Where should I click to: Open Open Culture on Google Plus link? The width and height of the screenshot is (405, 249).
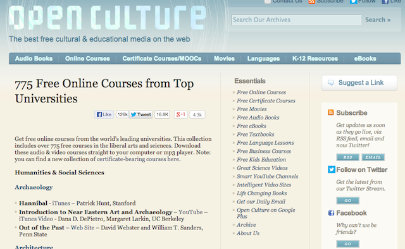(266, 213)
